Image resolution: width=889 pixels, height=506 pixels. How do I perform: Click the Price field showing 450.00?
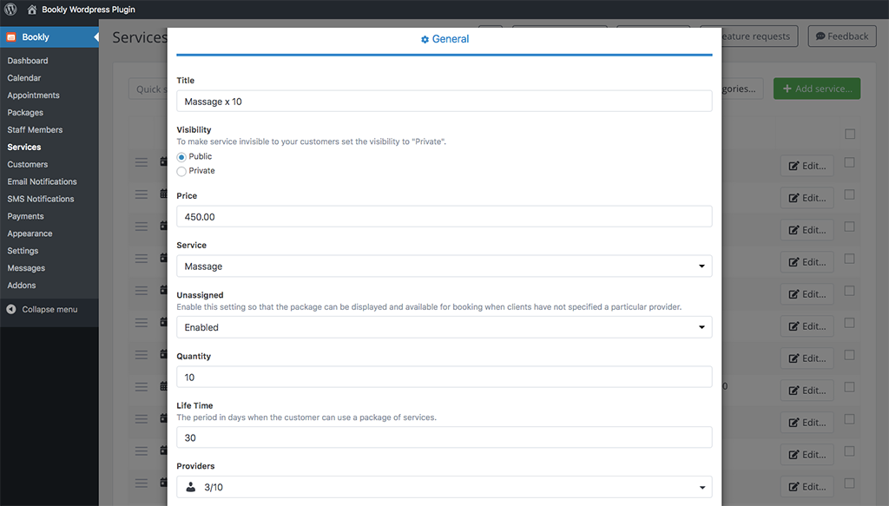tap(444, 216)
